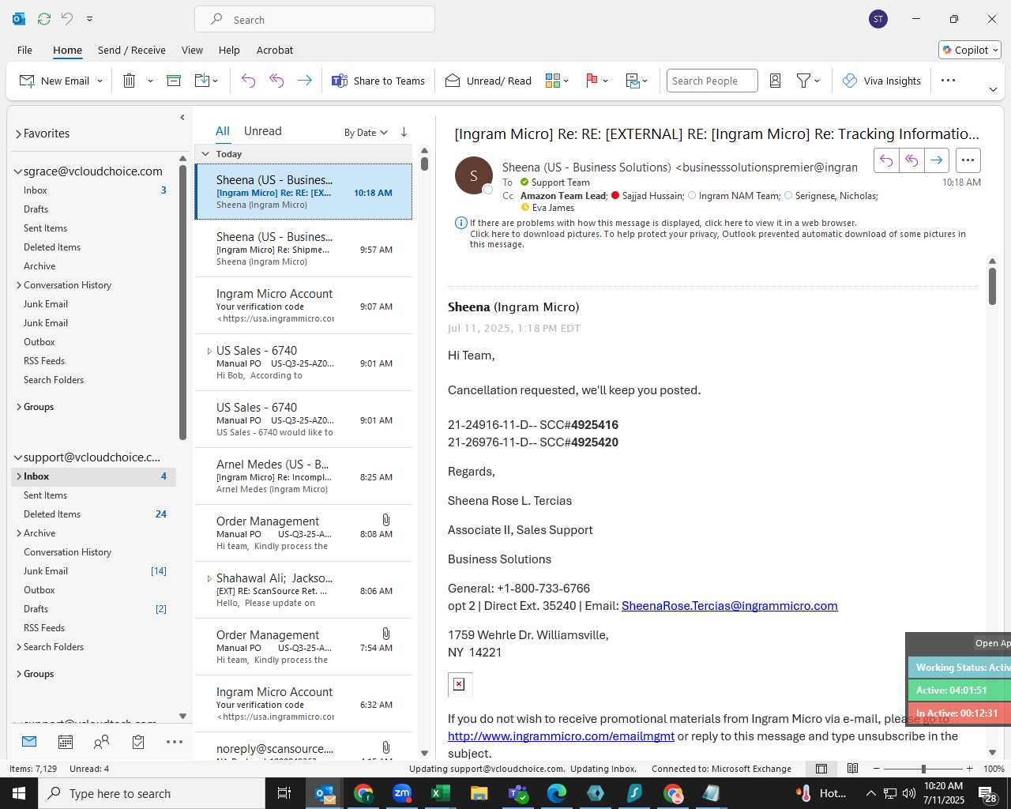
Task: Switch to People view icon
Action: [102, 742]
